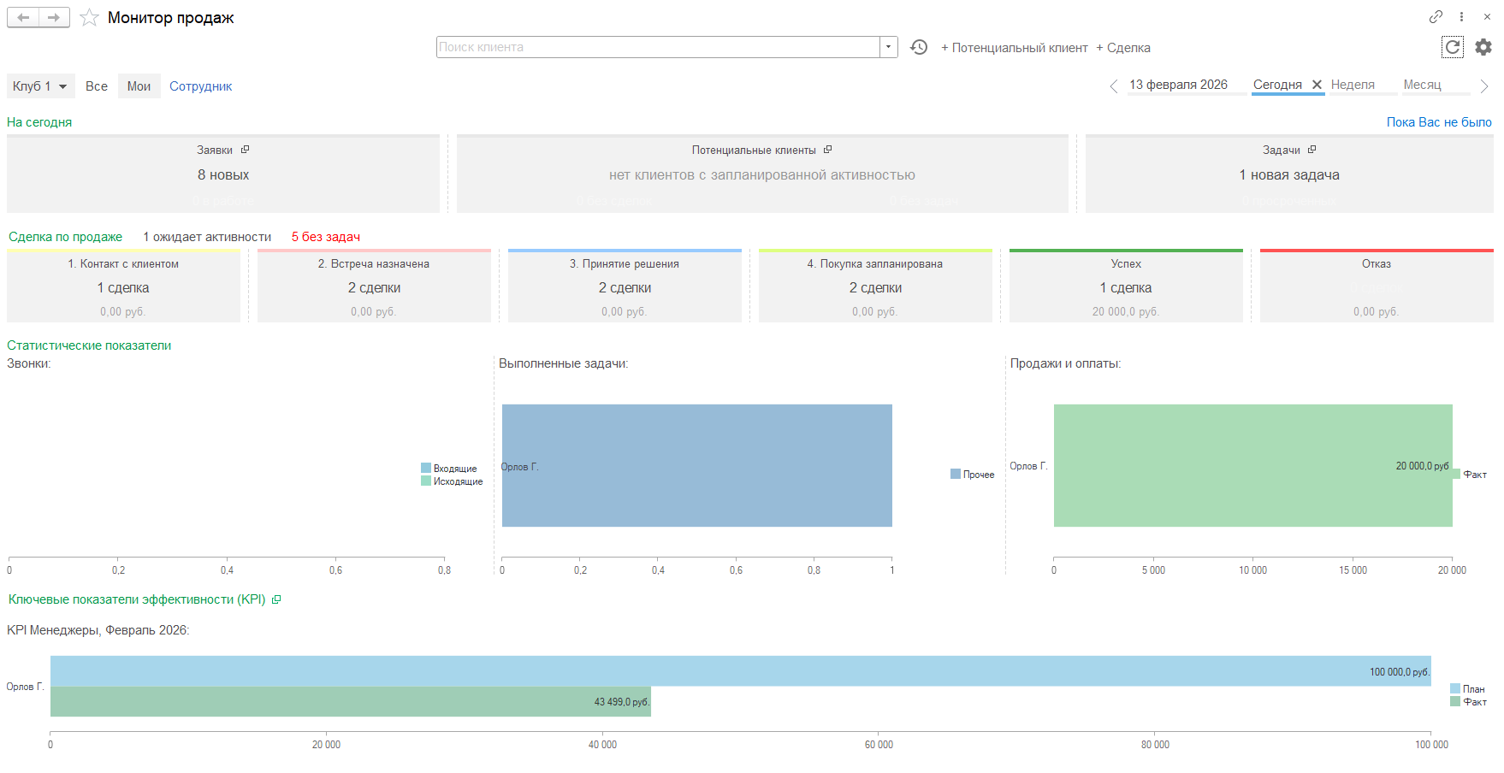Switch to the Неделя period tab
The width and height of the screenshot is (1504, 773).
[x=1353, y=85]
